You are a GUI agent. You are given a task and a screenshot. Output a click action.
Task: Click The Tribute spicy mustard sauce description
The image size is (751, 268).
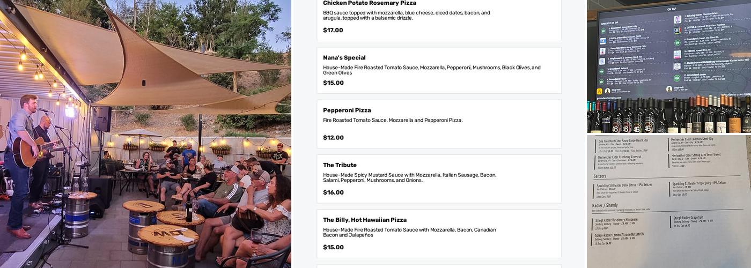(409, 177)
